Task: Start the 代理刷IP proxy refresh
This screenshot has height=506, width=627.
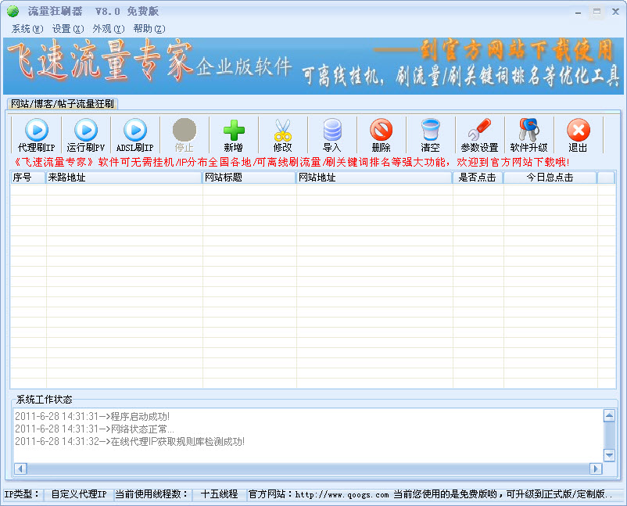Action: pyautogui.click(x=37, y=135)
